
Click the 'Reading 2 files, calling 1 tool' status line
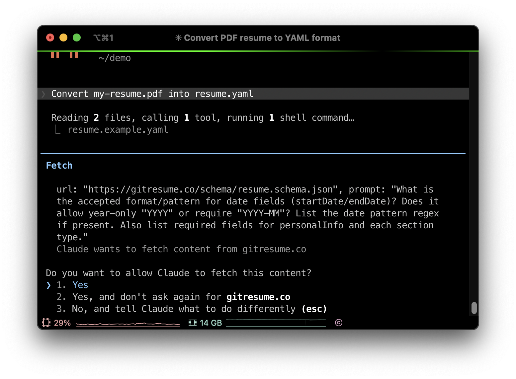203,118
